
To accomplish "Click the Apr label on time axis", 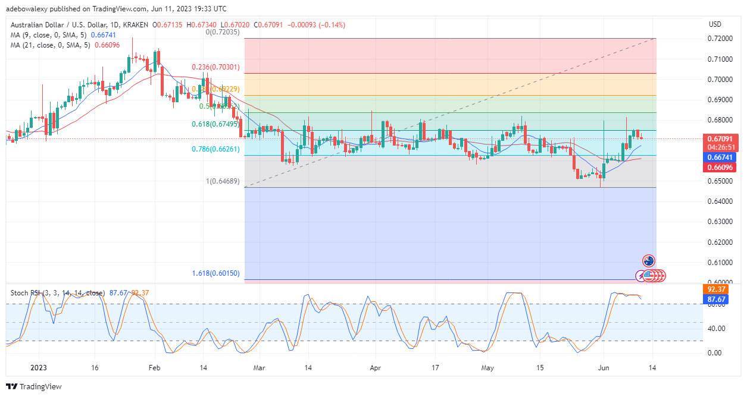I will (x=376, y=368).
